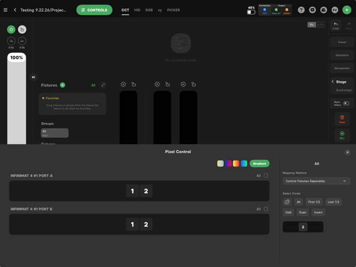Check the All box for Port B
This screenshot has width=356, height=267.
[266, 209]
